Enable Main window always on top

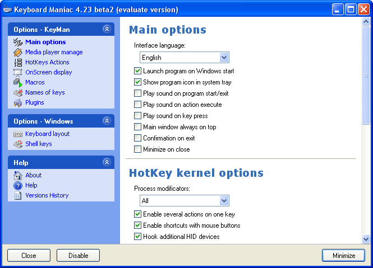click(x=137, y=127)
